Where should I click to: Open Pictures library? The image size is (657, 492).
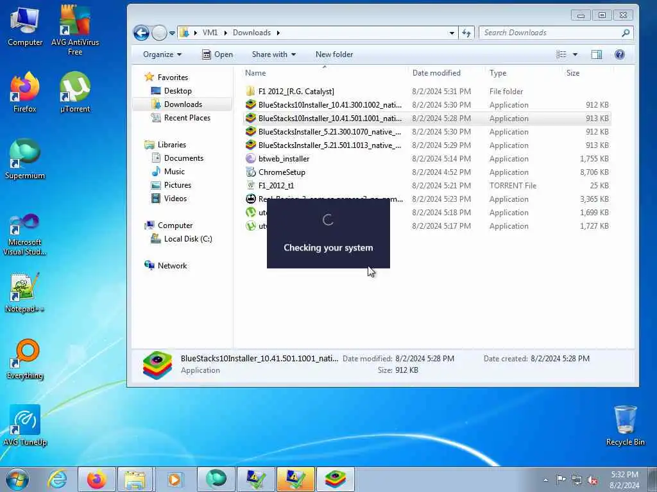pyautogui.click(x=178, y=184)
